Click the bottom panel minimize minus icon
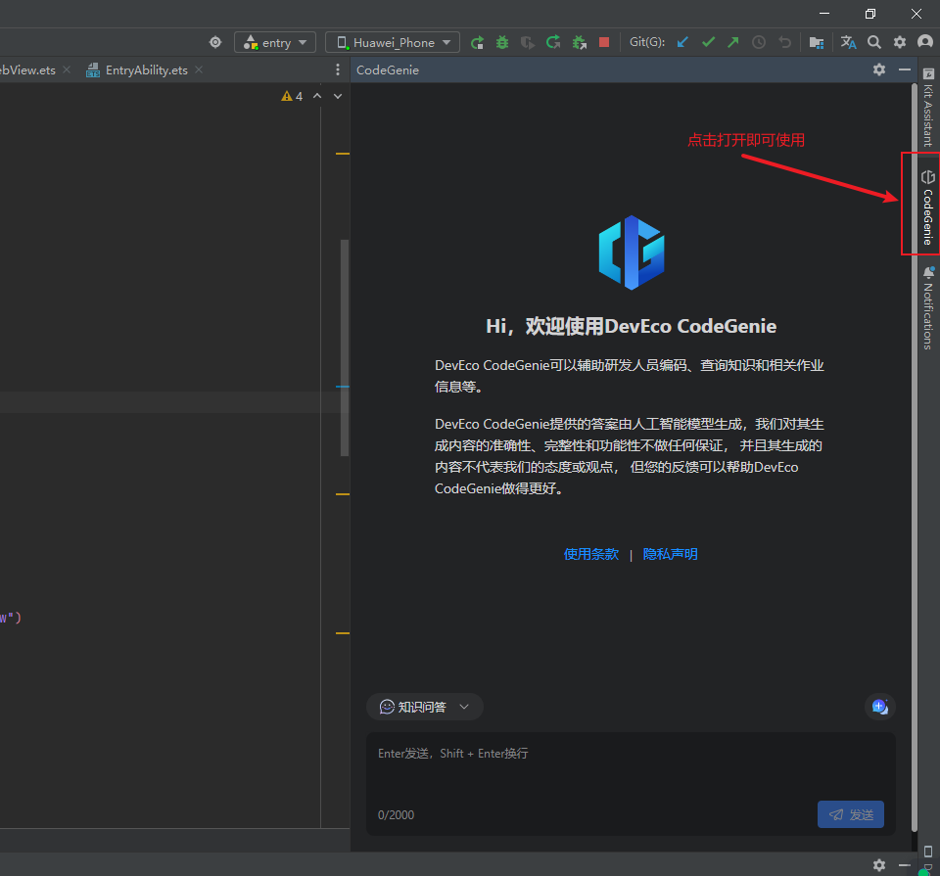The width and height of the screenshot is (940, 876). tap(905, 865)
